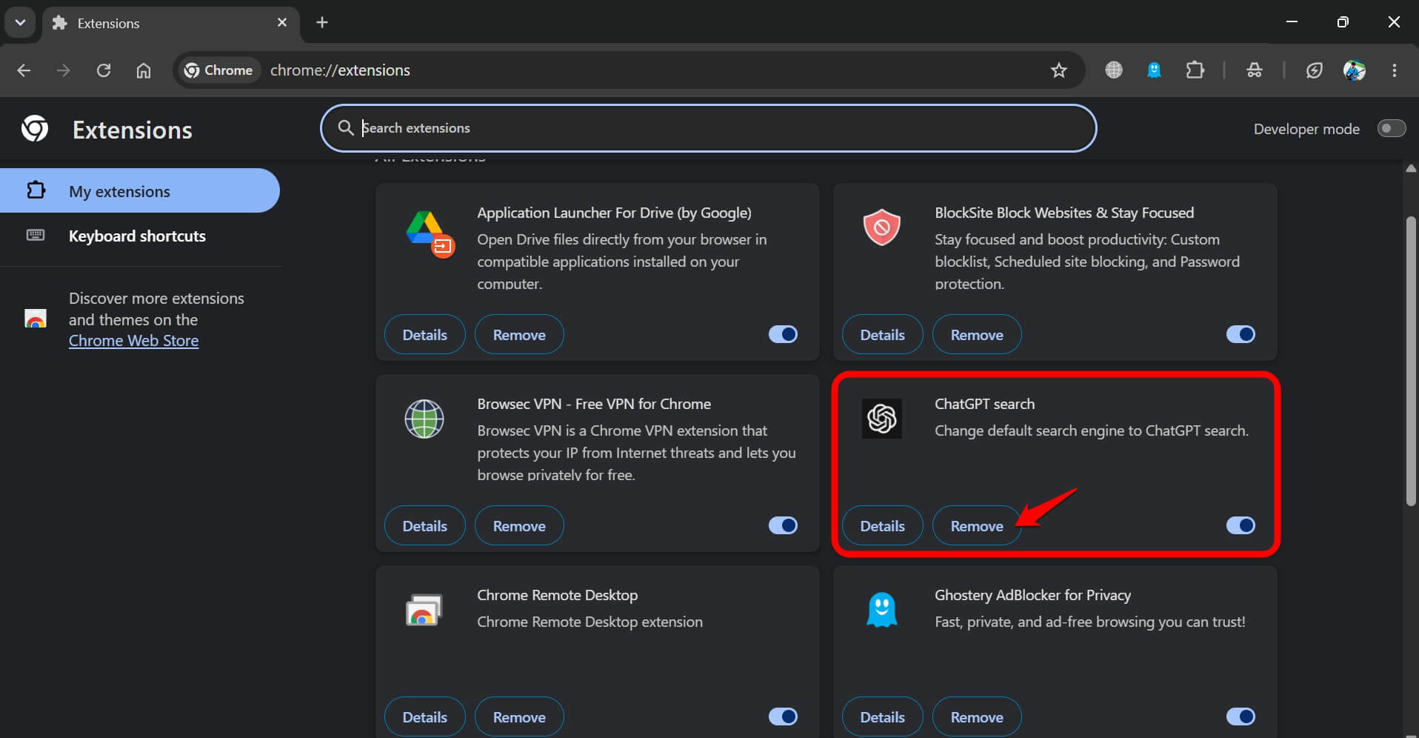
Task: Open Details for Application Launcher For Drive
Action: coord(424,334)
